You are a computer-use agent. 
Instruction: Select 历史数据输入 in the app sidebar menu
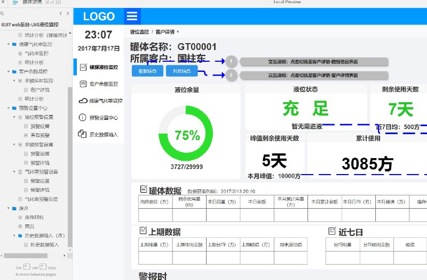pyautogui.click(x=99, y=135)
